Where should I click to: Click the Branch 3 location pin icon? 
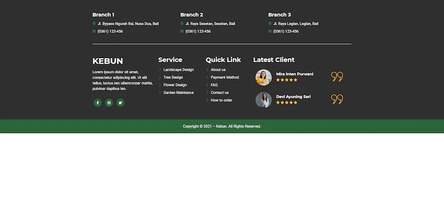coord(270,24)
